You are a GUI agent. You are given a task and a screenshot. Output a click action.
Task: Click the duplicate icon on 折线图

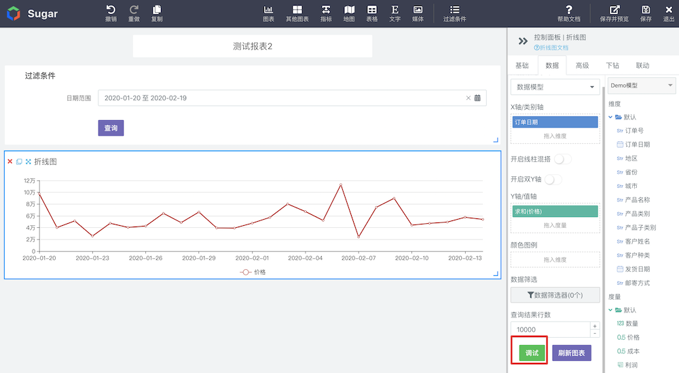pos(19,161)
